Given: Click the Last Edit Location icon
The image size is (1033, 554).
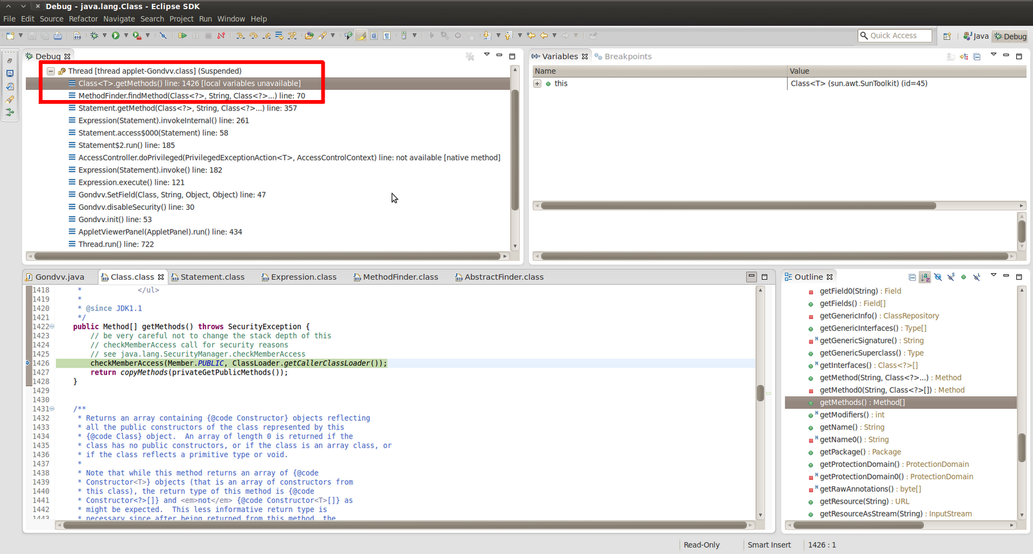Looking at the screenshot, I should pyautogui.click(x=531, y=36).
